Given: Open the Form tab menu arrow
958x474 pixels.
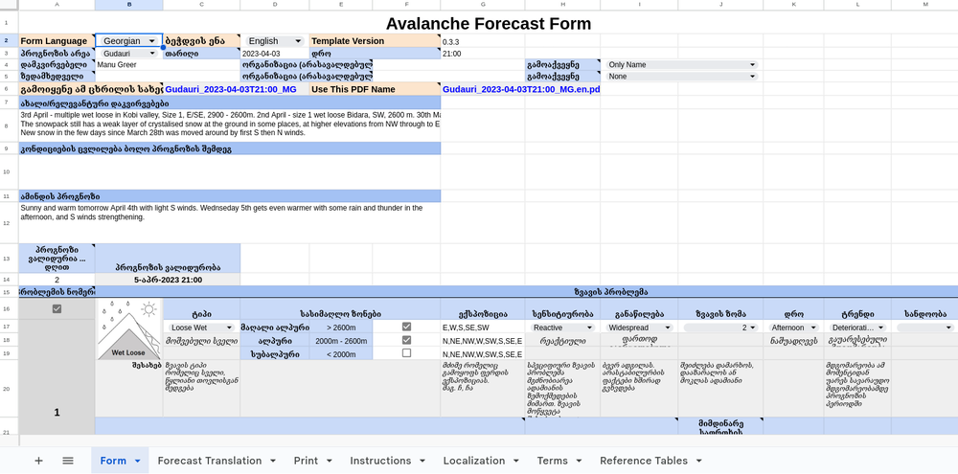Looking at the screenshot, I should click(137, 462).
